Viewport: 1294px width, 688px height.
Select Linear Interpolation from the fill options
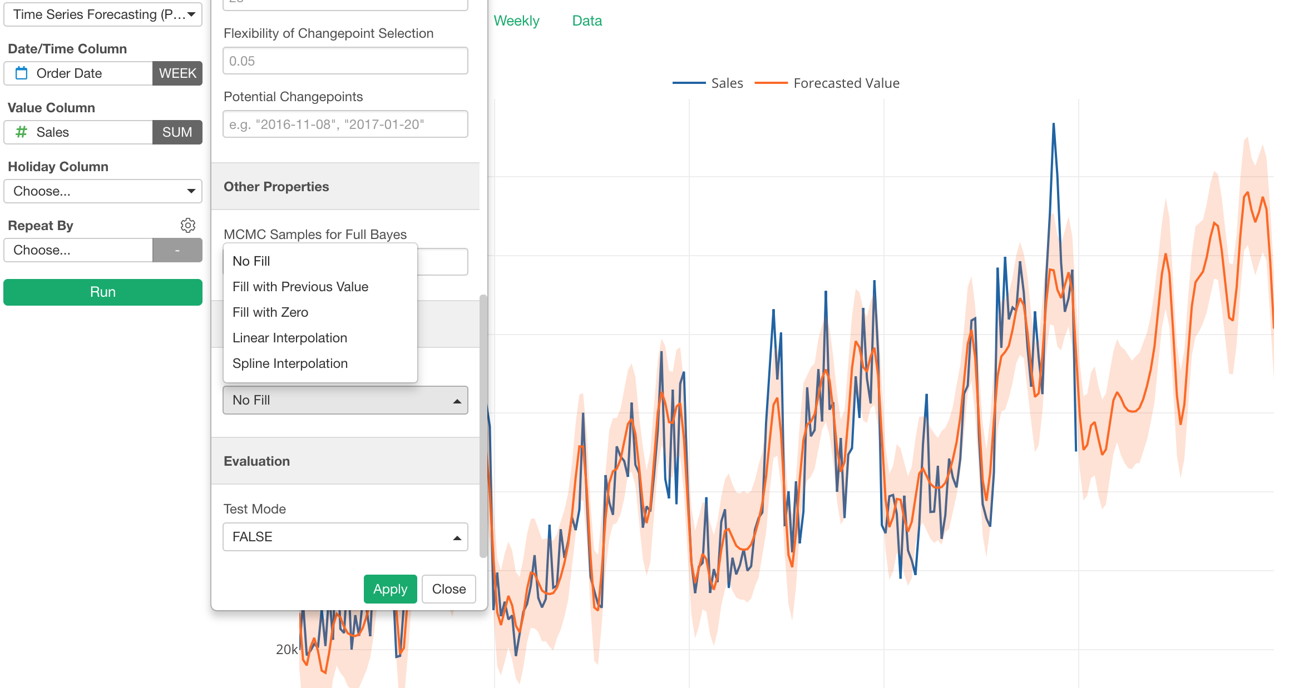point(289,337)
